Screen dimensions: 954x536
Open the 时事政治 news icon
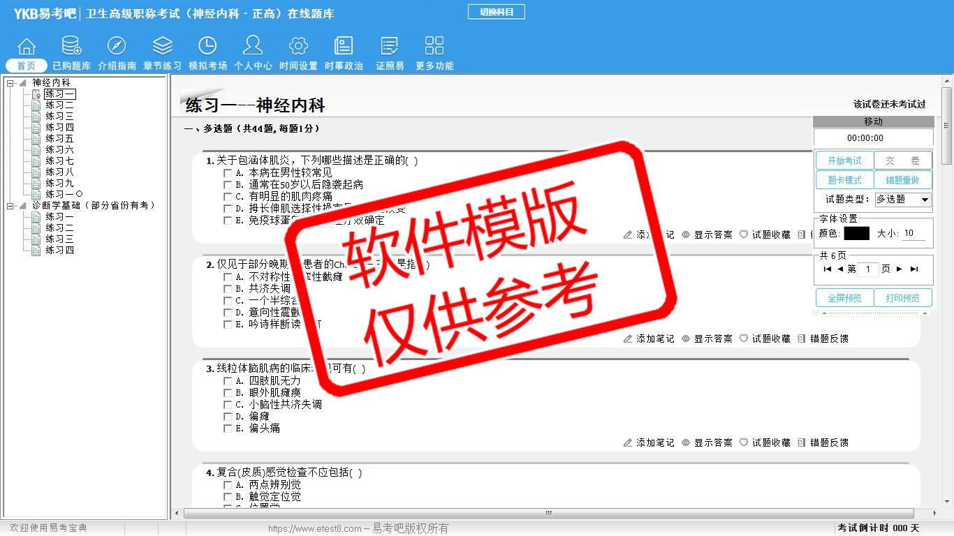coord(344,47)
